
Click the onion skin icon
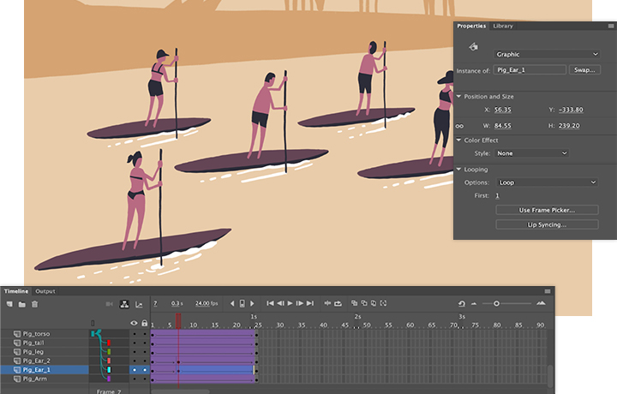coord(355,303)
